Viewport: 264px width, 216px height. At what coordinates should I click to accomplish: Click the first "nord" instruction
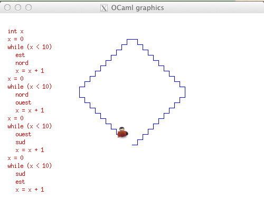tap(22, 63)
